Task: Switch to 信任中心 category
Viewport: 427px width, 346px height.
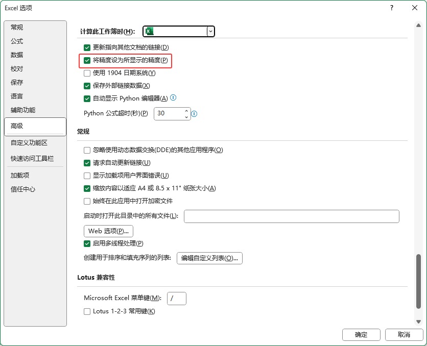Action: [23, 189]
